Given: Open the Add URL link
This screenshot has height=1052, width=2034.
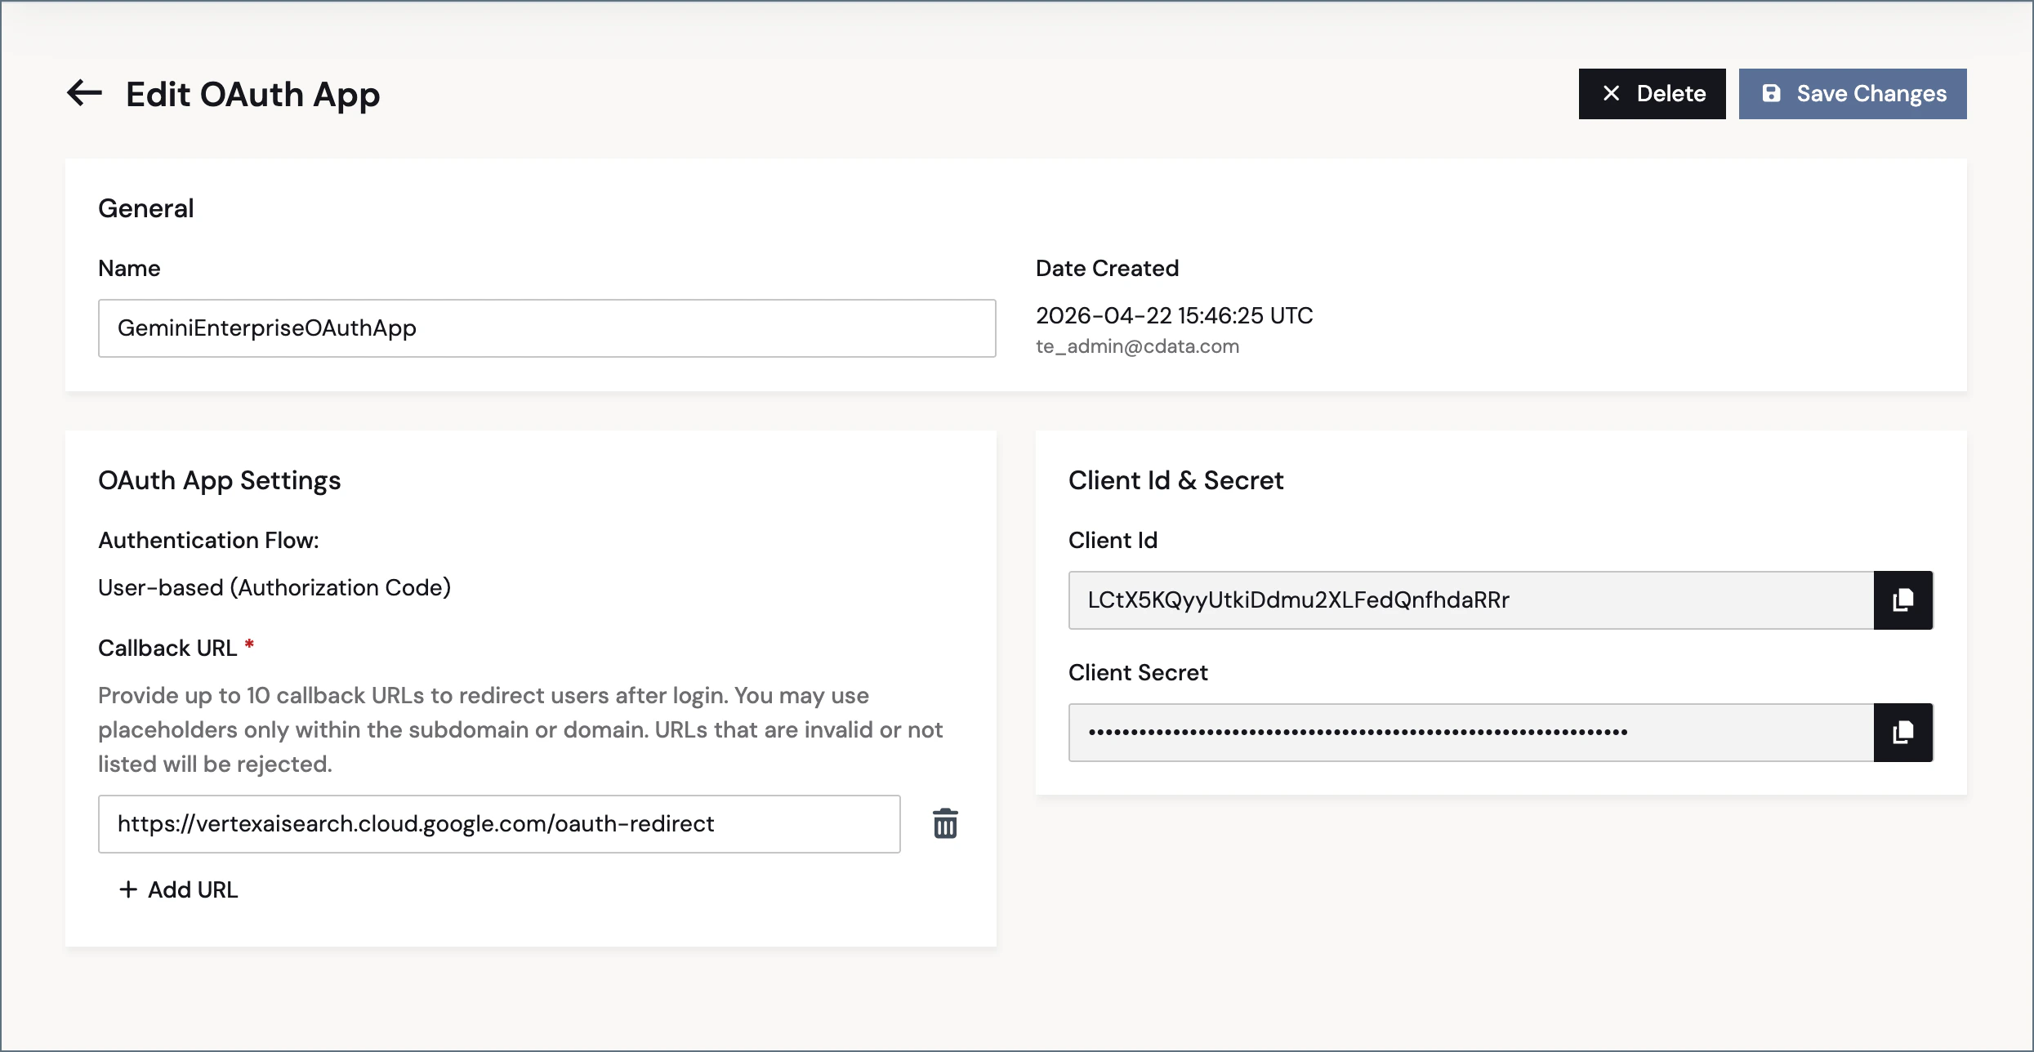Looking at the screenshot, I should click(x=192, y=889).
